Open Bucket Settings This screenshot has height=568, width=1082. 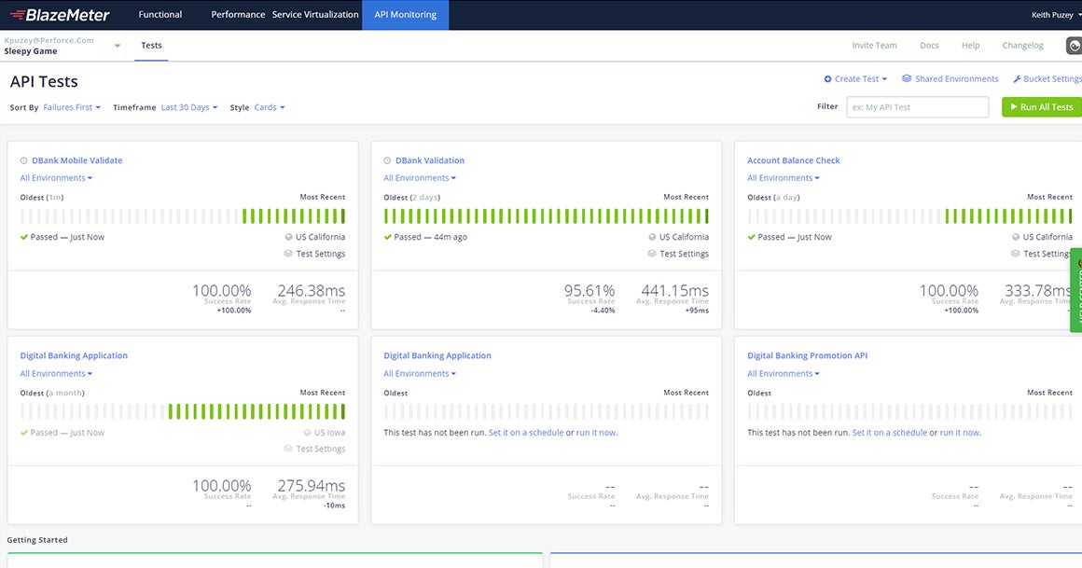(1047, 78)
